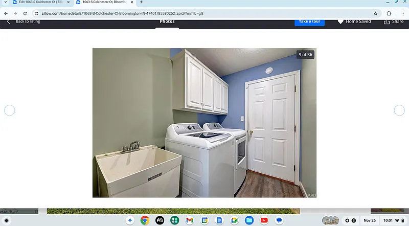
Task: Reload the Zillow page
Action: coord(25,14)
